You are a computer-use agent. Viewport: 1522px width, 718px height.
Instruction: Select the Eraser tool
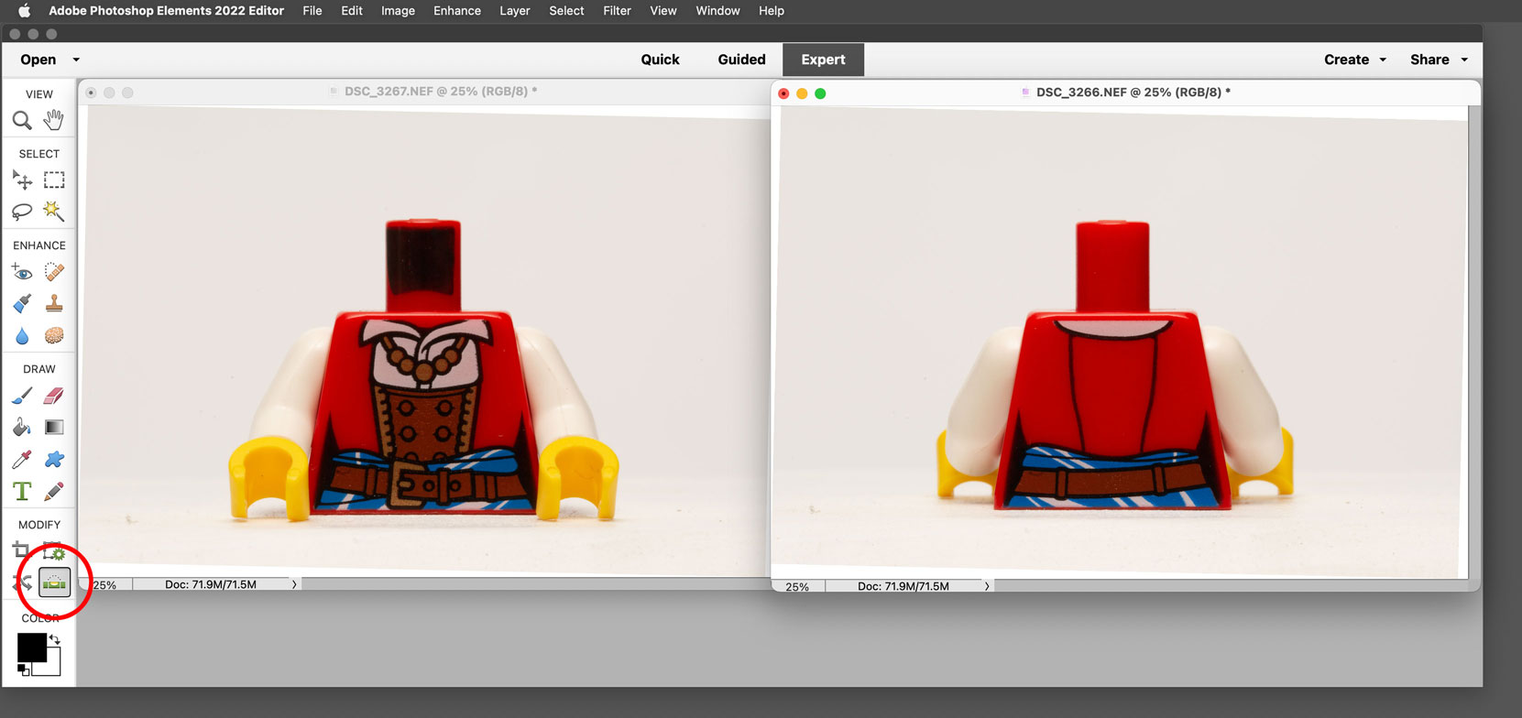tap(54, 396)
